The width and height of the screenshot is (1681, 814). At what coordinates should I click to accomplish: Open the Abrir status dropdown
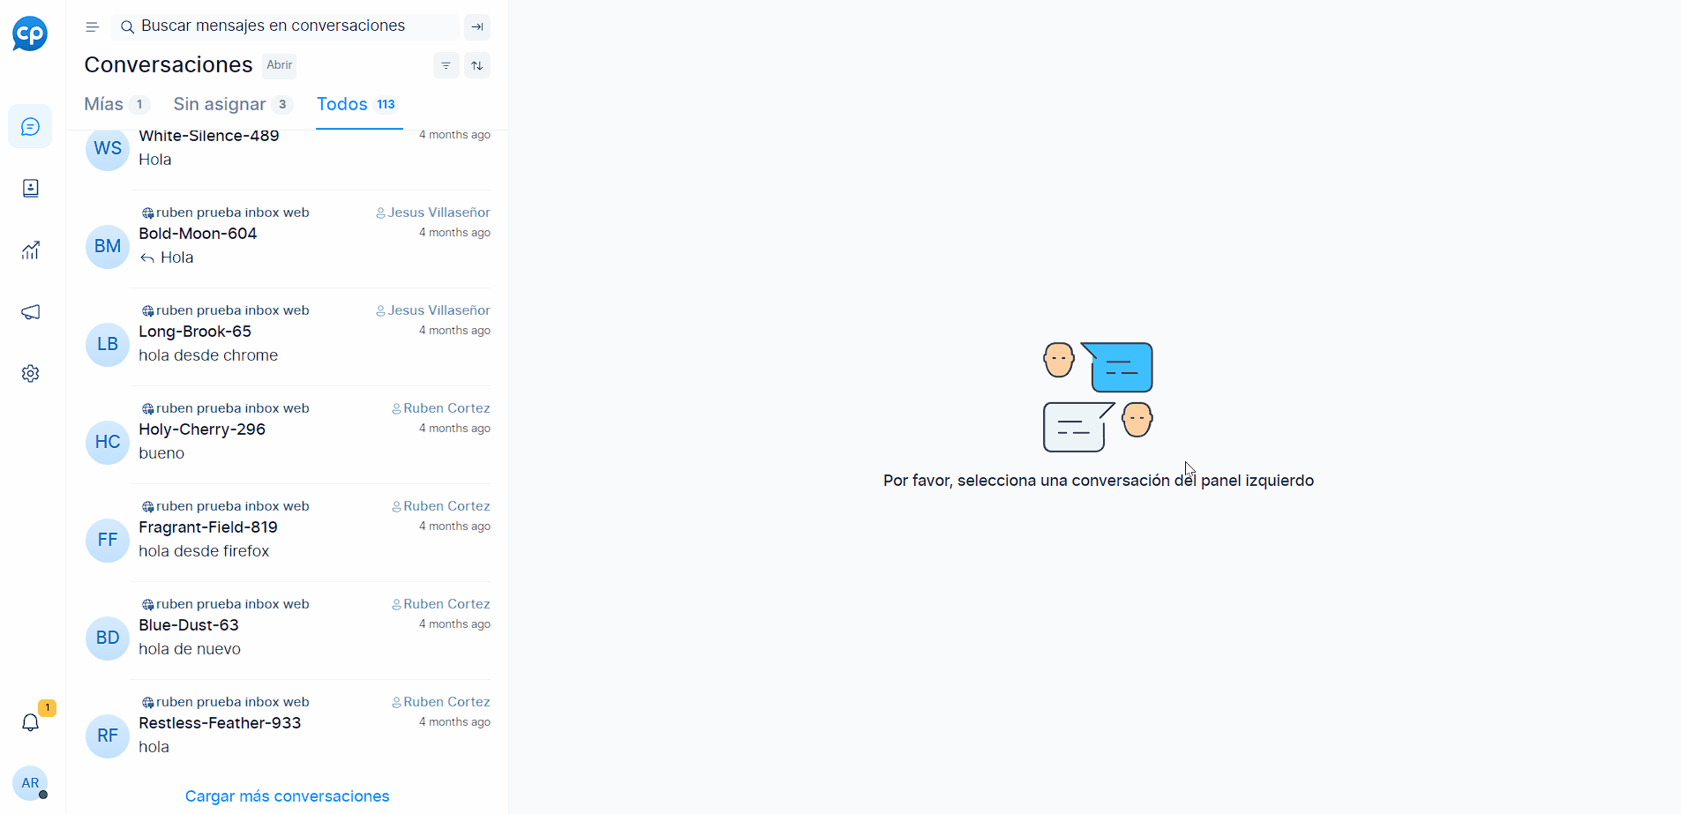coord(280,65)
